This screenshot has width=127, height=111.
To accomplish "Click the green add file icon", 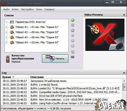I will tap(73, 20).
